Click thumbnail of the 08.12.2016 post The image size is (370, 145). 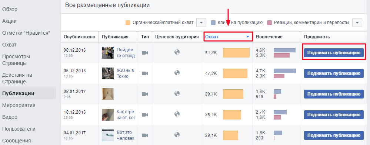[108, 53]
